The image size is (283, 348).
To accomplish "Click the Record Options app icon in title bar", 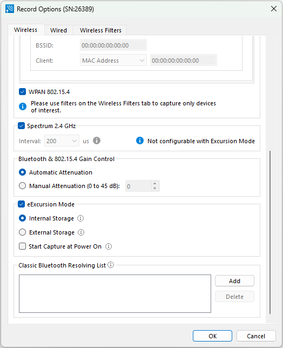I will [10, 9].
